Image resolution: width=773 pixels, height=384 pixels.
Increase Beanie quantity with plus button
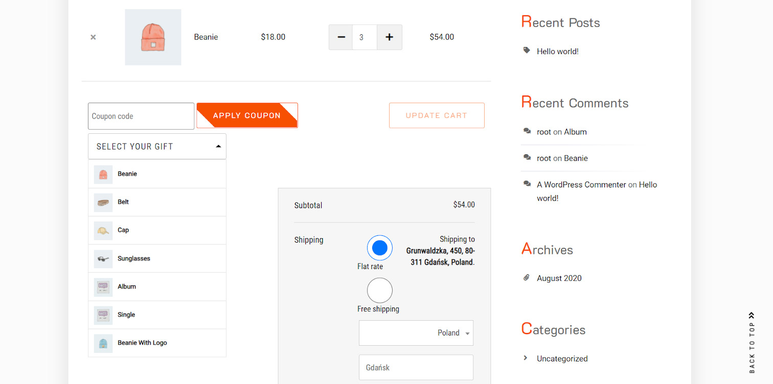pyautogui.click(x=389, y=37)
